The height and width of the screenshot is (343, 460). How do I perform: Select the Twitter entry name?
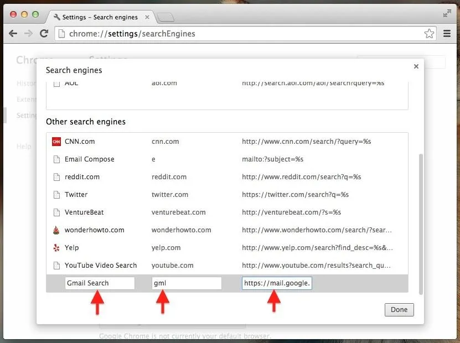point(76,195)
